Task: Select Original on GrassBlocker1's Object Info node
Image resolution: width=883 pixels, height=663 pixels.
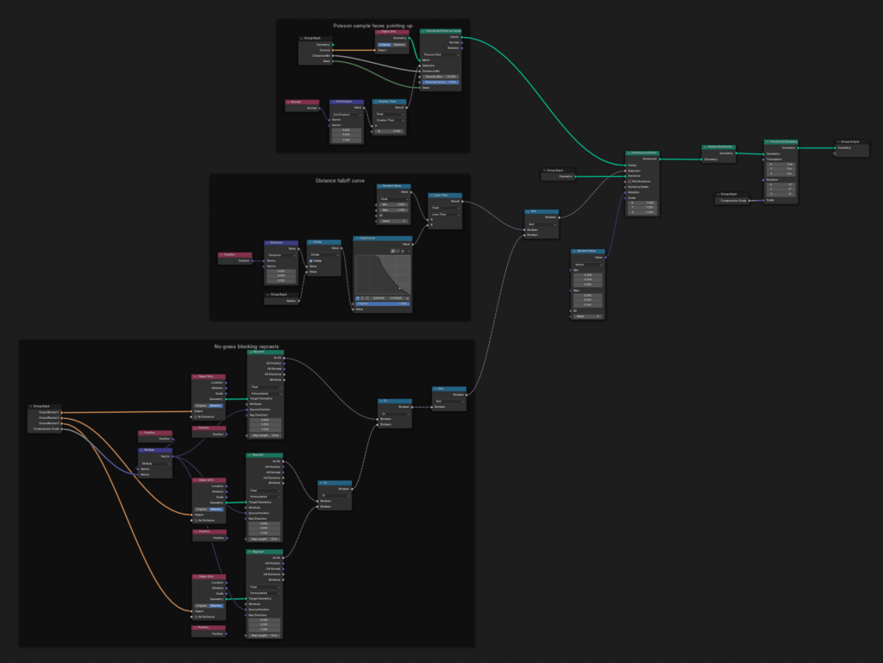Action: point(201,405)
